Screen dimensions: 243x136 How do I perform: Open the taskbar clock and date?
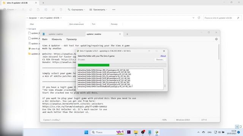pyautogui.click(x=231, y=132)
